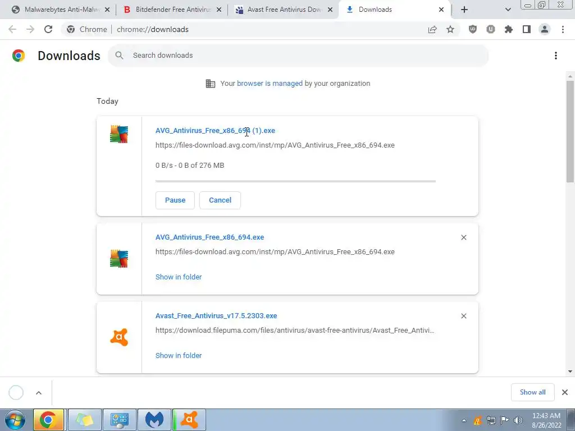The width and height of the screenshot is (575, 431).
Task: Show AVG_Antivirus_Free_x86_694.exe in folder
Action: point(179,277)
